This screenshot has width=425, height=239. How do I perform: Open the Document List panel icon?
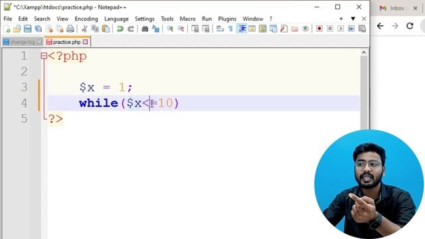click(273, 29)
